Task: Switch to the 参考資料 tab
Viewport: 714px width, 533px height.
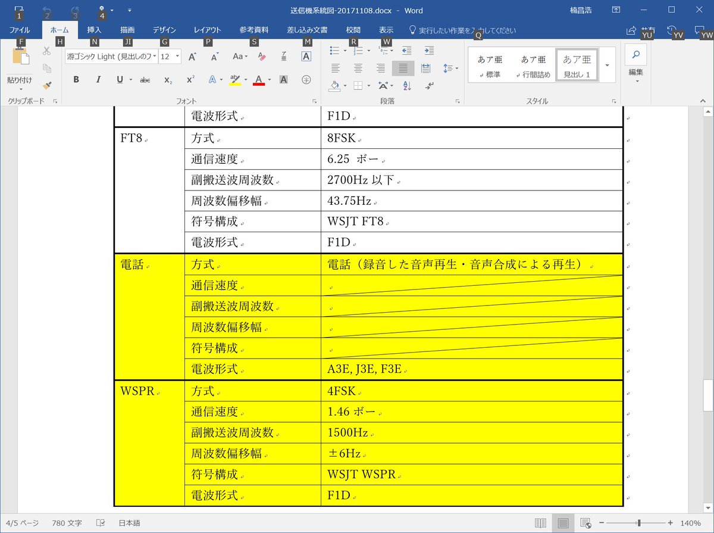Action: (x=254, y=30)
